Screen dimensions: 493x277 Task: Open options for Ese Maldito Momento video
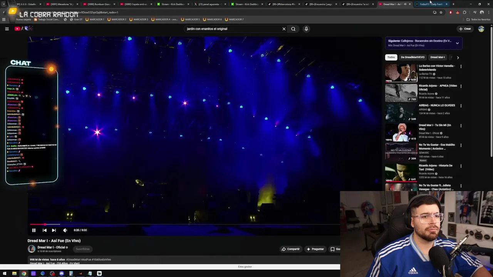(x=461, y=145)
